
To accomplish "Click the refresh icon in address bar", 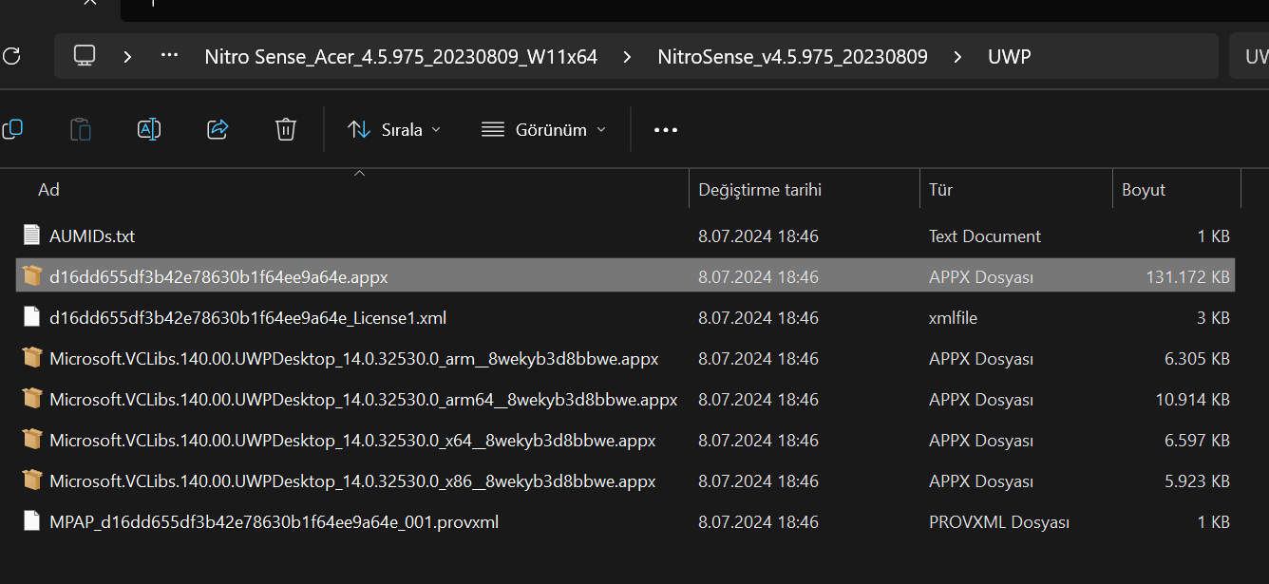I will tap(11, 56).
